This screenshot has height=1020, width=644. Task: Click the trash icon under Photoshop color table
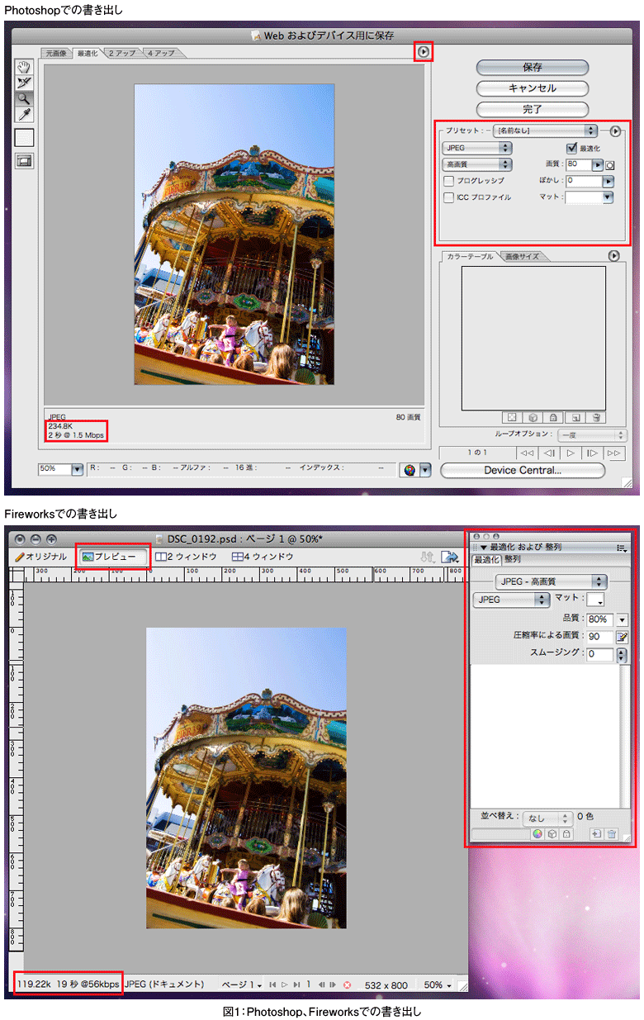coord(597,418)
